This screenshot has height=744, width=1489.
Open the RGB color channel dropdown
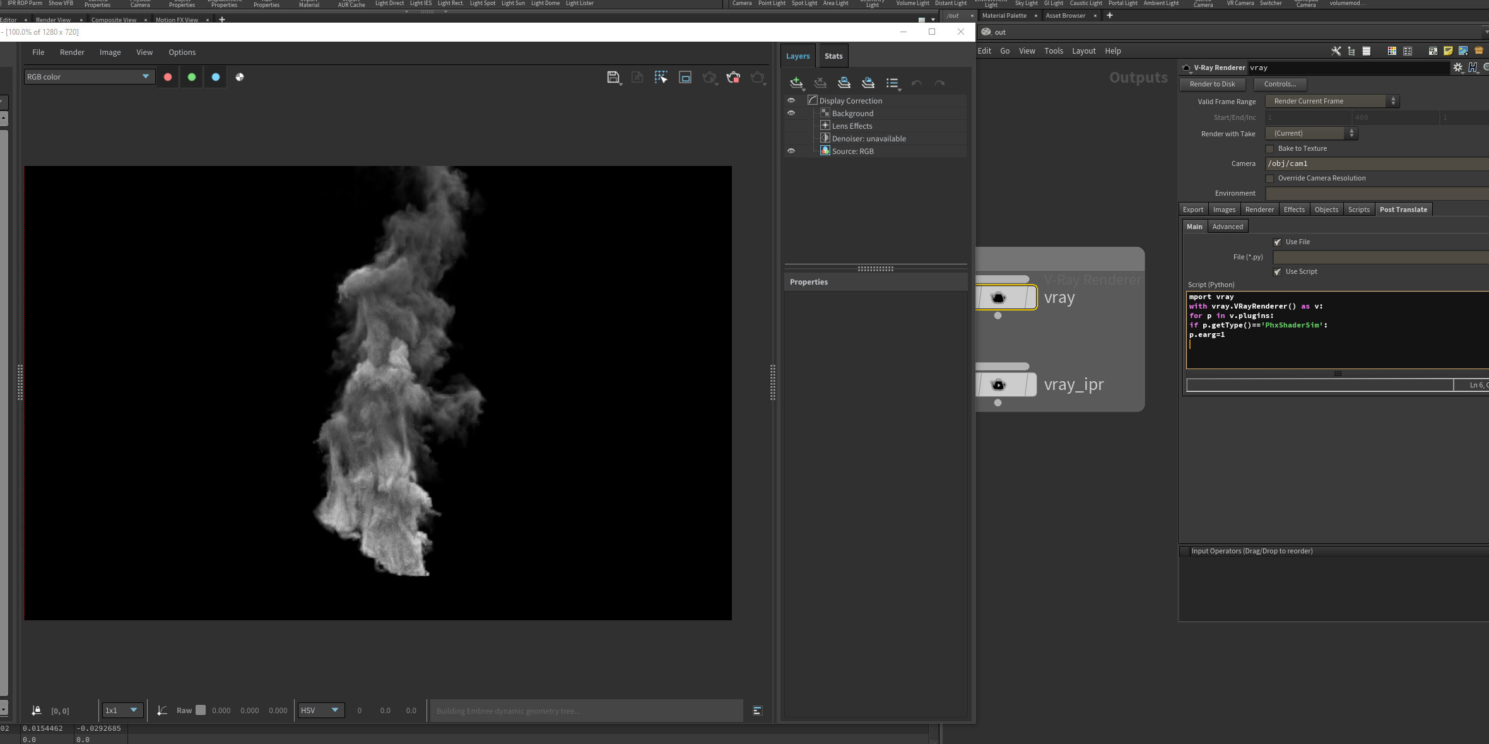pyautogui.click(x=89, y=77)
